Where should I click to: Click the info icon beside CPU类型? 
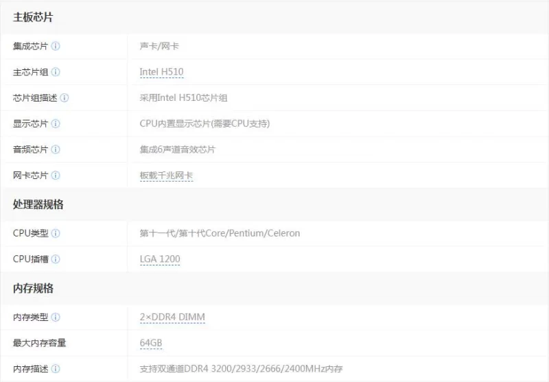point(56,233)
